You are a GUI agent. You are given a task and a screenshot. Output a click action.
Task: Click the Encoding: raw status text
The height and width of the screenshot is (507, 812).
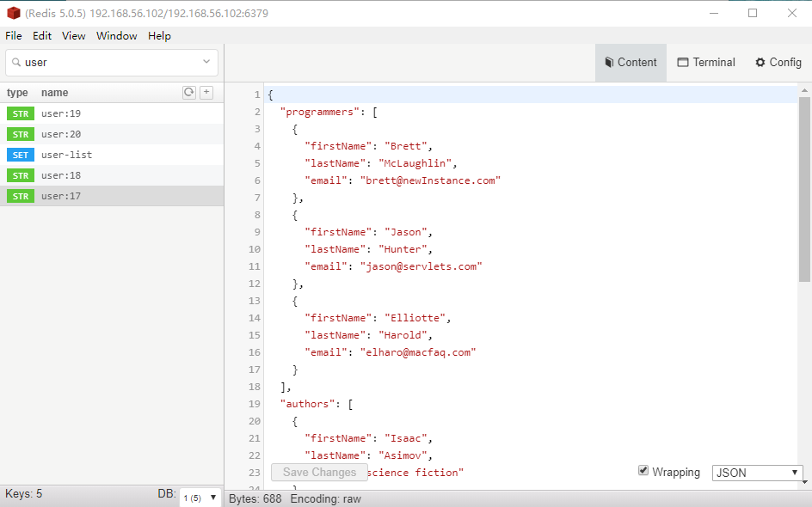coord(326,498)
